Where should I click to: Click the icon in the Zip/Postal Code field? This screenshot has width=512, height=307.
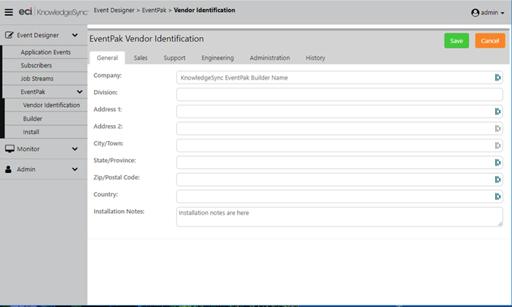tap(498, 180)
